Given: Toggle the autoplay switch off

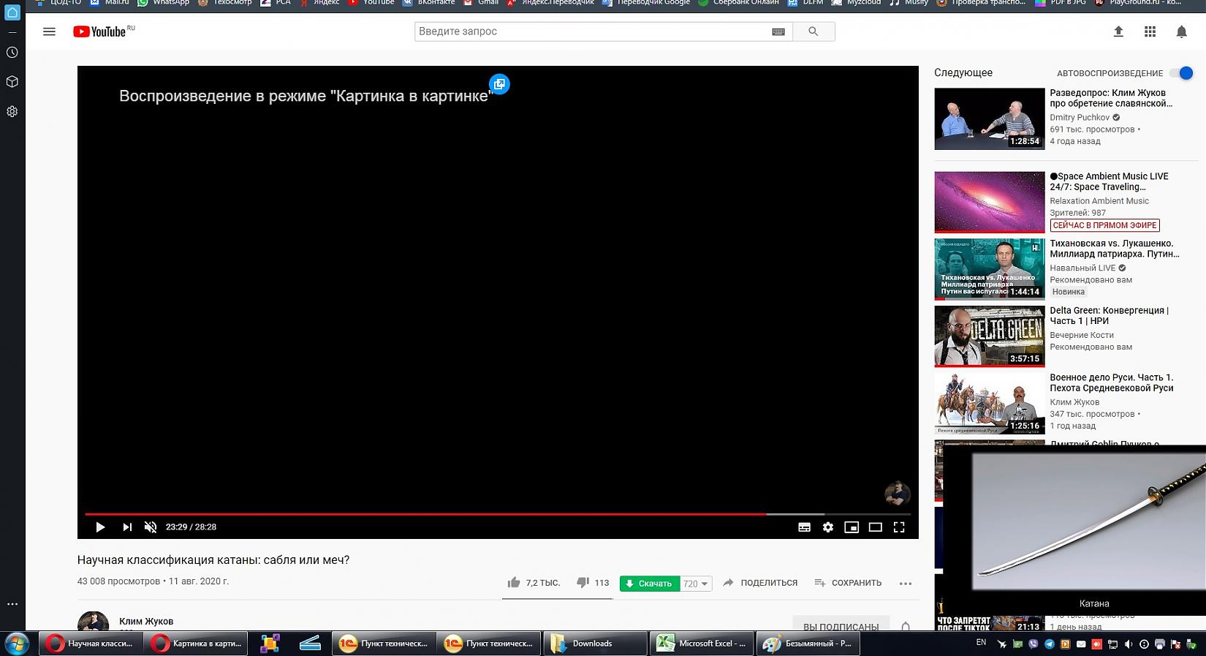Looking at the screenshot, I should tap(1182, 72).
